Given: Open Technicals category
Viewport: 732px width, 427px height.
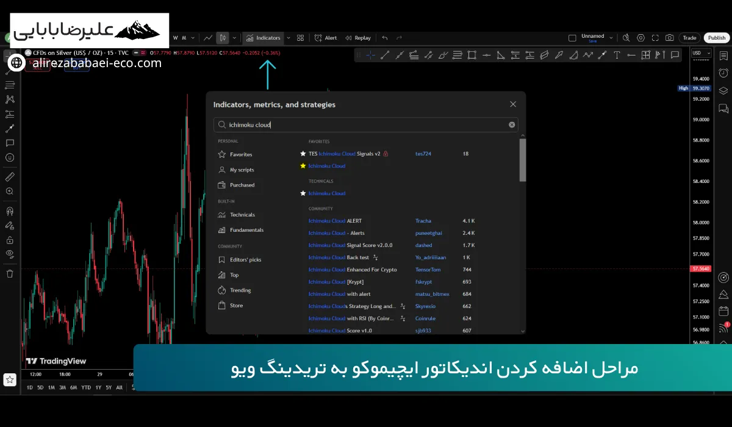Looking at the screenshot, I should (x=237, y=215).
